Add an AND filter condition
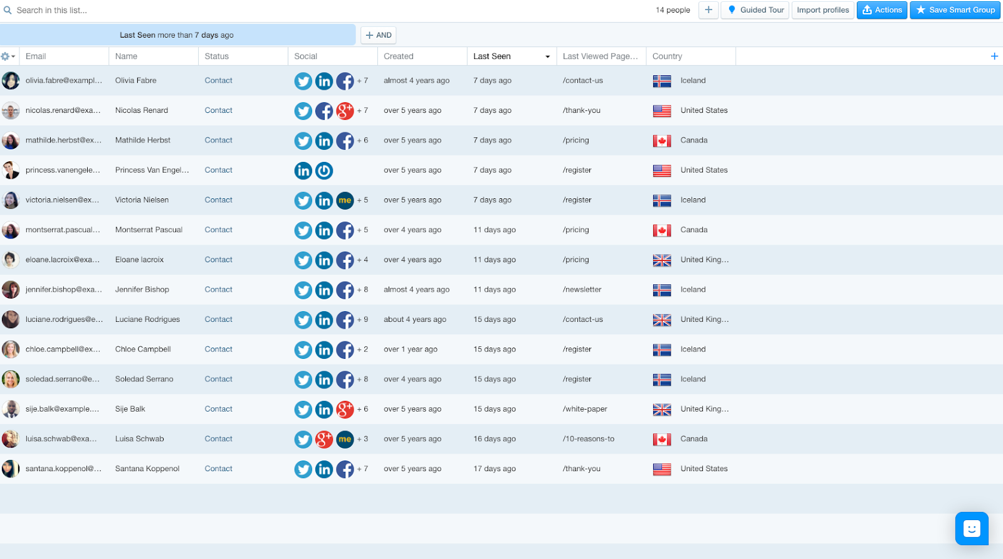1003x559 pixels. [379, 35]
